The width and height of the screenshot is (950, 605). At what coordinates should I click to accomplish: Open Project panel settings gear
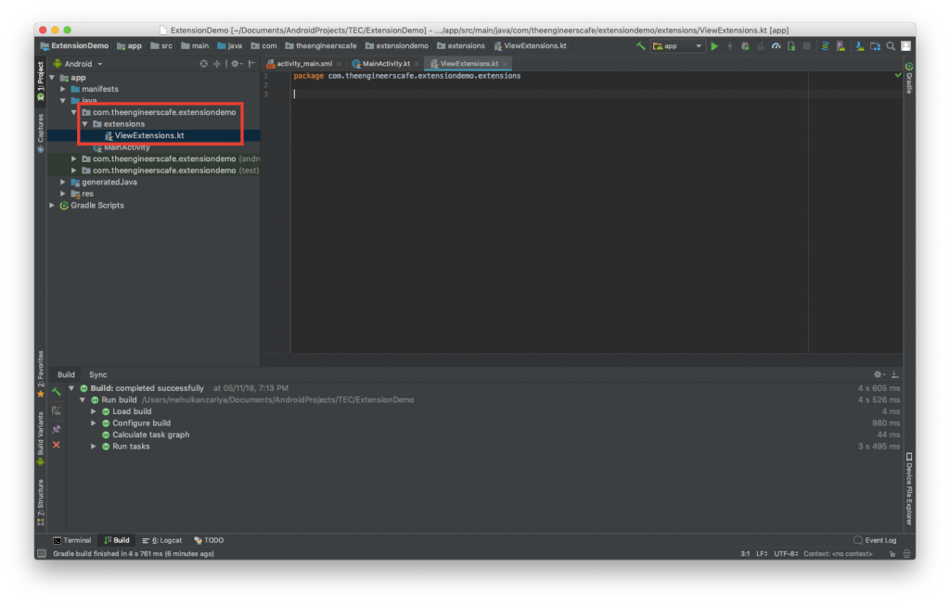coord(235,63)
